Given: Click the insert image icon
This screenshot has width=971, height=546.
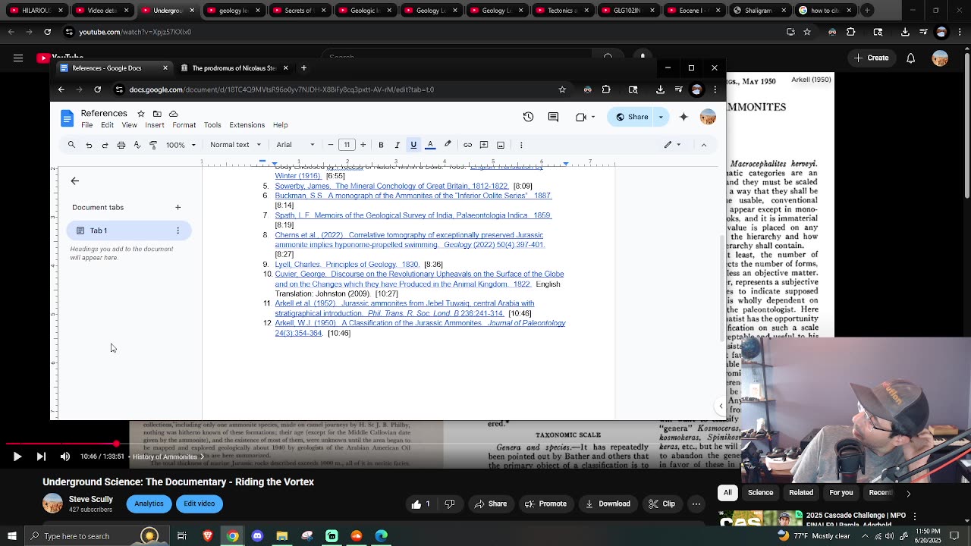Looking at the screenshot, I should pos(501,145).
